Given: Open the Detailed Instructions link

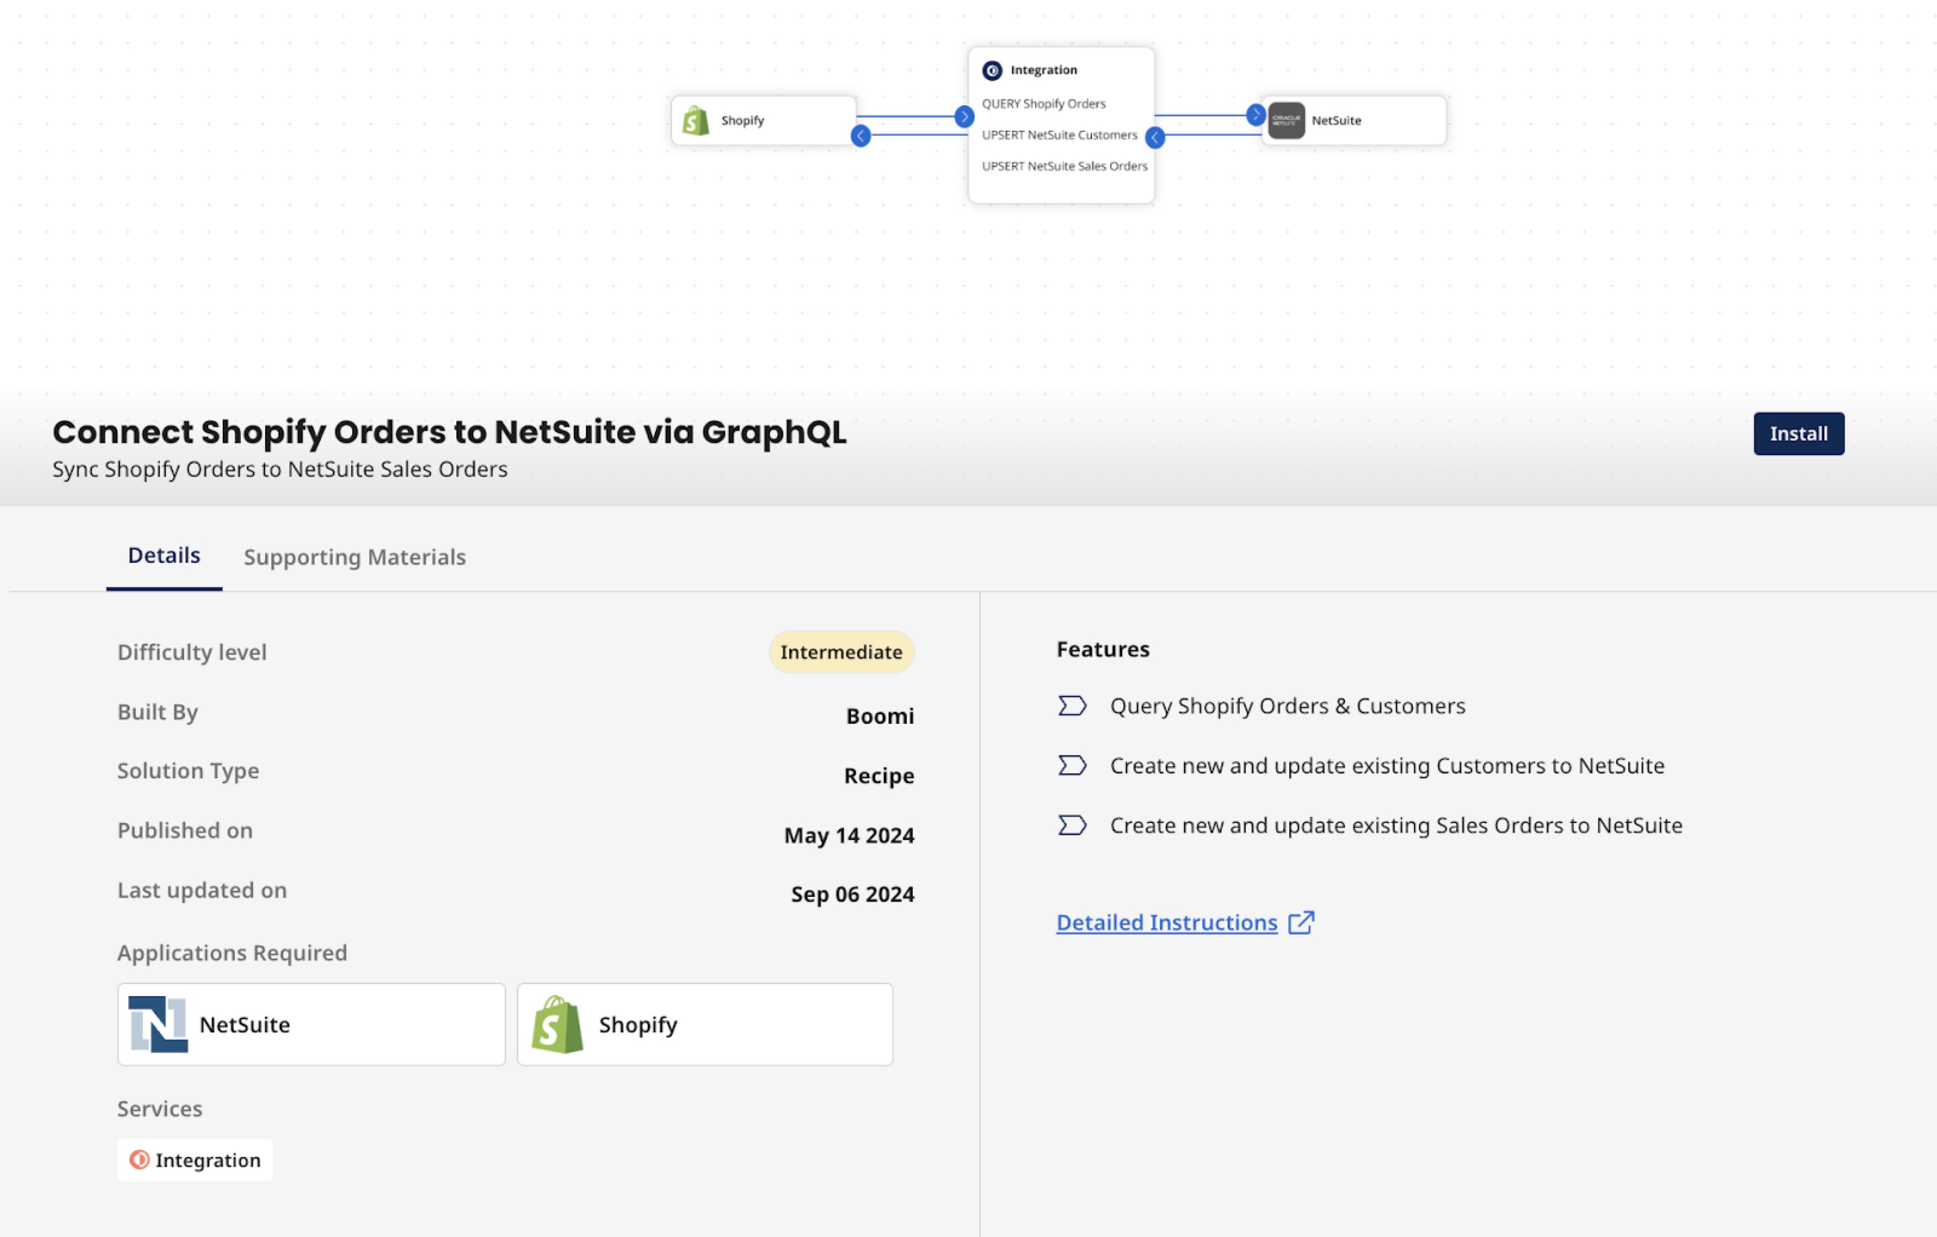Looking at the screenshot, I should point(1166,922).
